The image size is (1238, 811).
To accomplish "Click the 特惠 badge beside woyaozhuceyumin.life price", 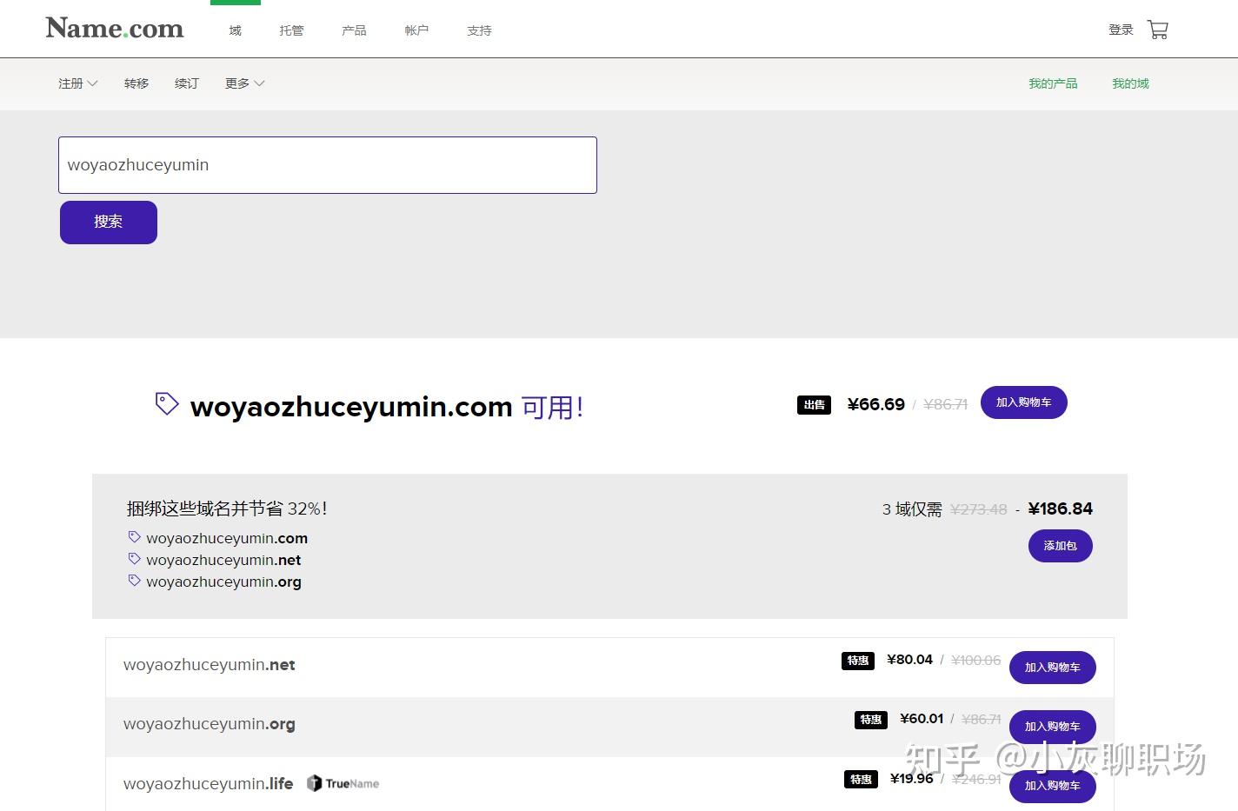I will 861,779.
